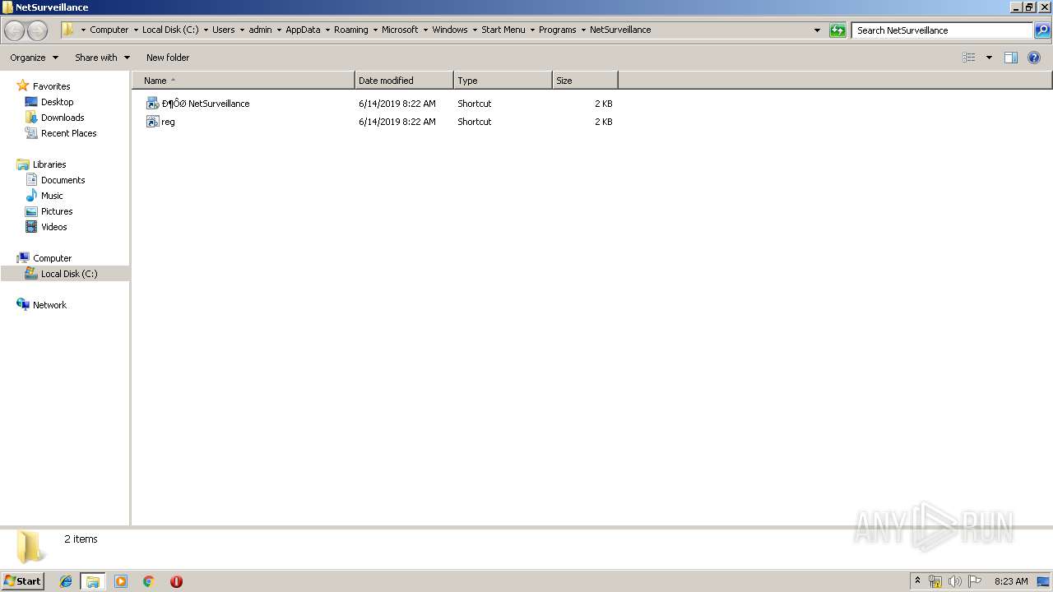The image size is (1053, 592).
Task: Open the view options dropdown arrow
Action: tap(989, 58)
